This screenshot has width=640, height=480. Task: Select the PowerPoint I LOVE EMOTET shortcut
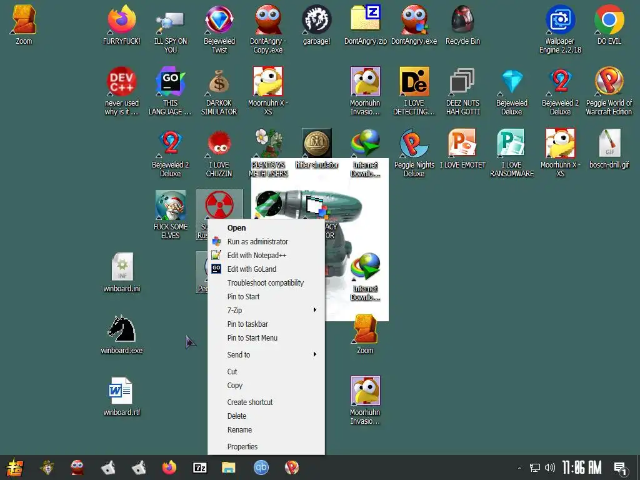[x=462, y=149]
